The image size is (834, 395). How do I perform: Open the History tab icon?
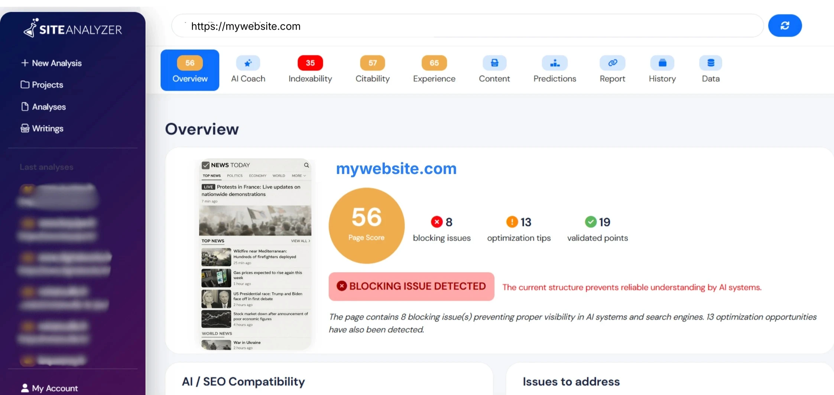[662, 63]
